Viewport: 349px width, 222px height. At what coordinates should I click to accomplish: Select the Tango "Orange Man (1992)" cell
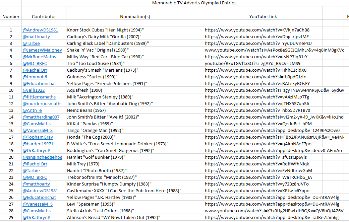point(135,131)
